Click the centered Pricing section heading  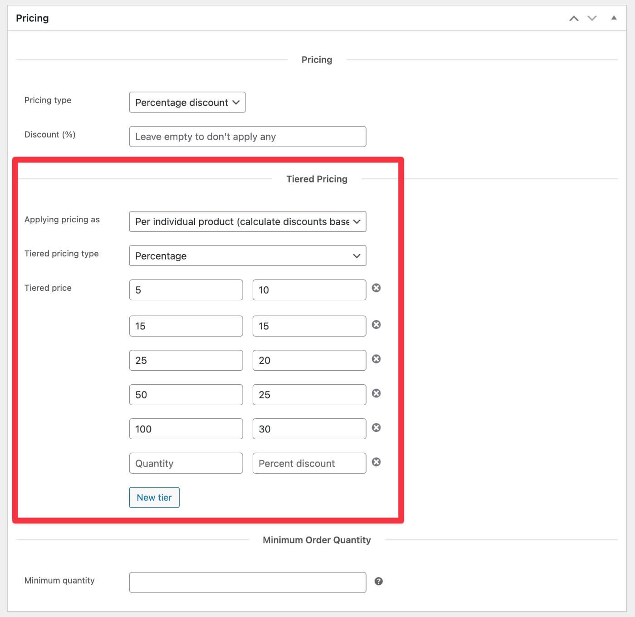317,60
